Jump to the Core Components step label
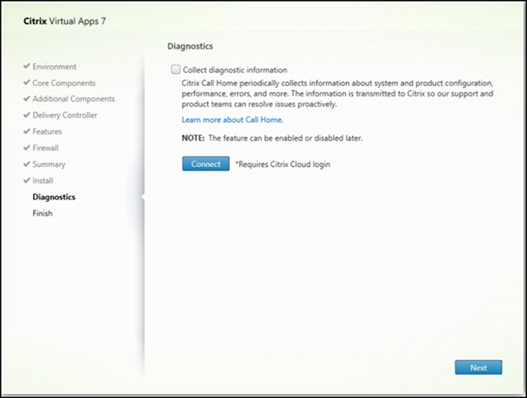The image size is (527, 398). point(66,83)
